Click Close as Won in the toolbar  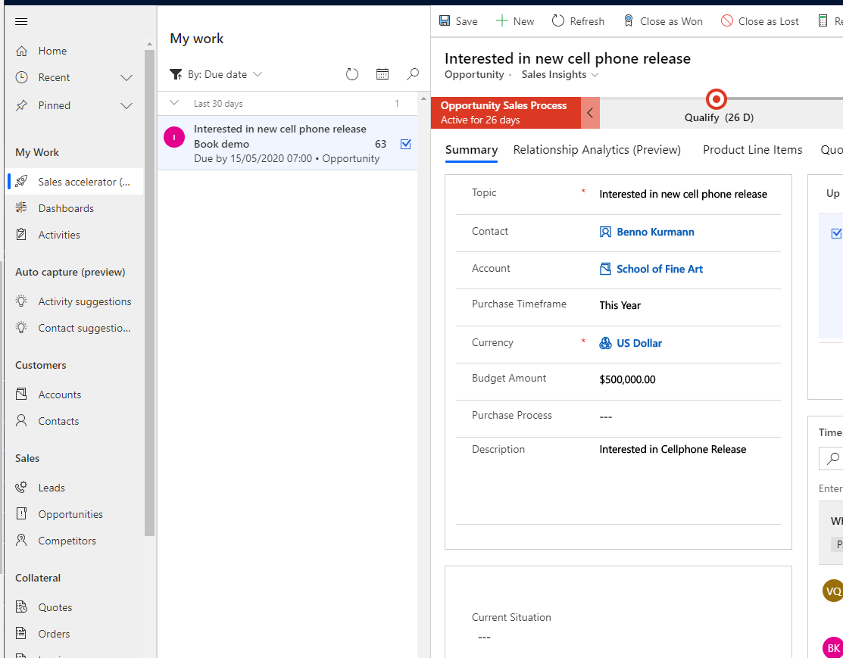(663, 21)
